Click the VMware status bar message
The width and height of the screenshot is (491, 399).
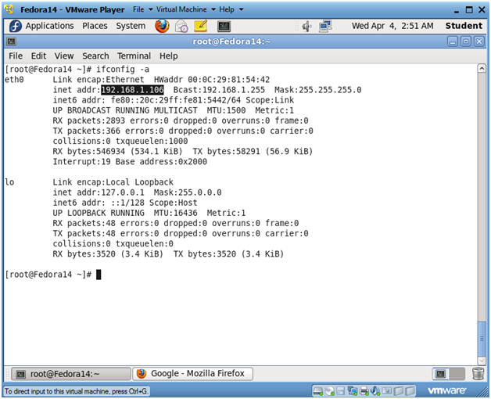click(77, 391)
